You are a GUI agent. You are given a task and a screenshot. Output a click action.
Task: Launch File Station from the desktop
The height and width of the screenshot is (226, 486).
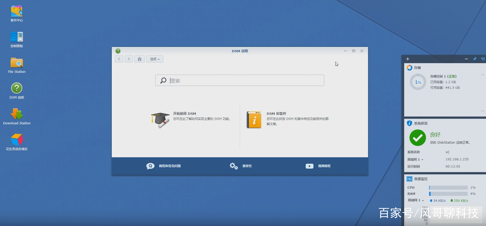tap(17, 65)
